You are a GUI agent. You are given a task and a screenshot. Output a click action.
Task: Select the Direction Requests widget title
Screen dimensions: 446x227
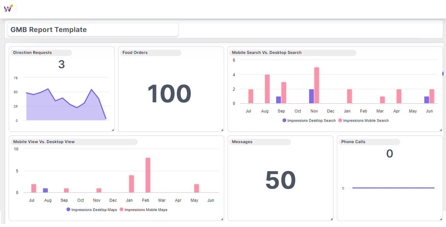click(33, 53)
